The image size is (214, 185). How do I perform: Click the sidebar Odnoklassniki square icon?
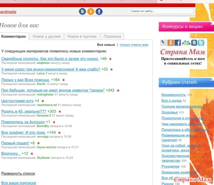tap(171, 43)
